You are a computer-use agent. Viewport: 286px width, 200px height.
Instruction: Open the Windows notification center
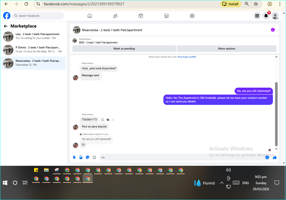277,183
